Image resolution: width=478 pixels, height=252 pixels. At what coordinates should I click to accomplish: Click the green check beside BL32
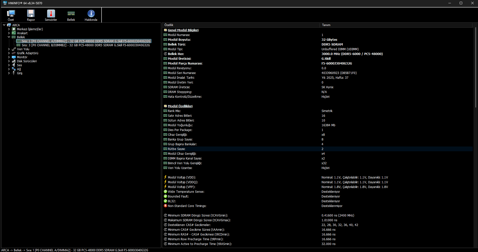point(165,201)
